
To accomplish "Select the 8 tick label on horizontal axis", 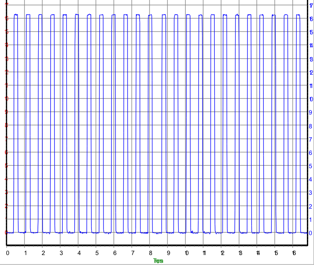I will pyautogui.click(x=150, y=253).
